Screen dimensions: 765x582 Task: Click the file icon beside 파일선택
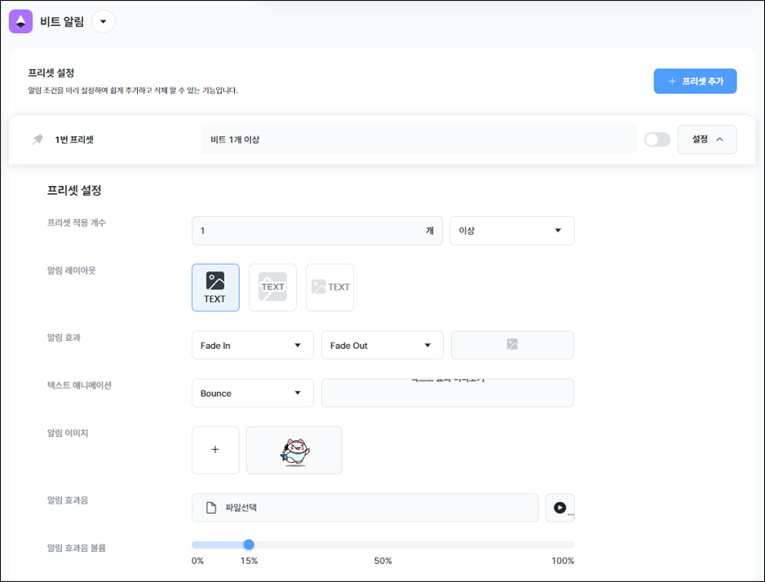coord(210,508)
